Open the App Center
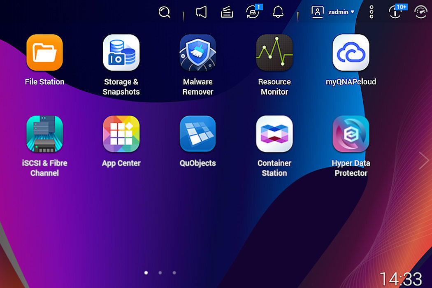Viewport: 432px width, 288px height. coord(121,134)
